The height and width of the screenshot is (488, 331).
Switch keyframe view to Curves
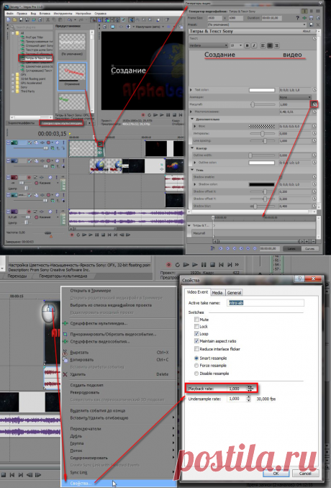tap(310, 248)
